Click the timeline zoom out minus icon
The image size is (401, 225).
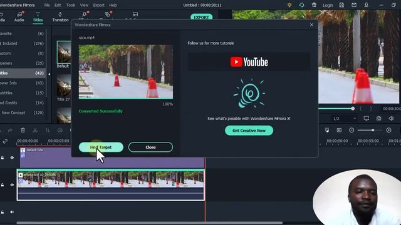click(x=352, y=130)
